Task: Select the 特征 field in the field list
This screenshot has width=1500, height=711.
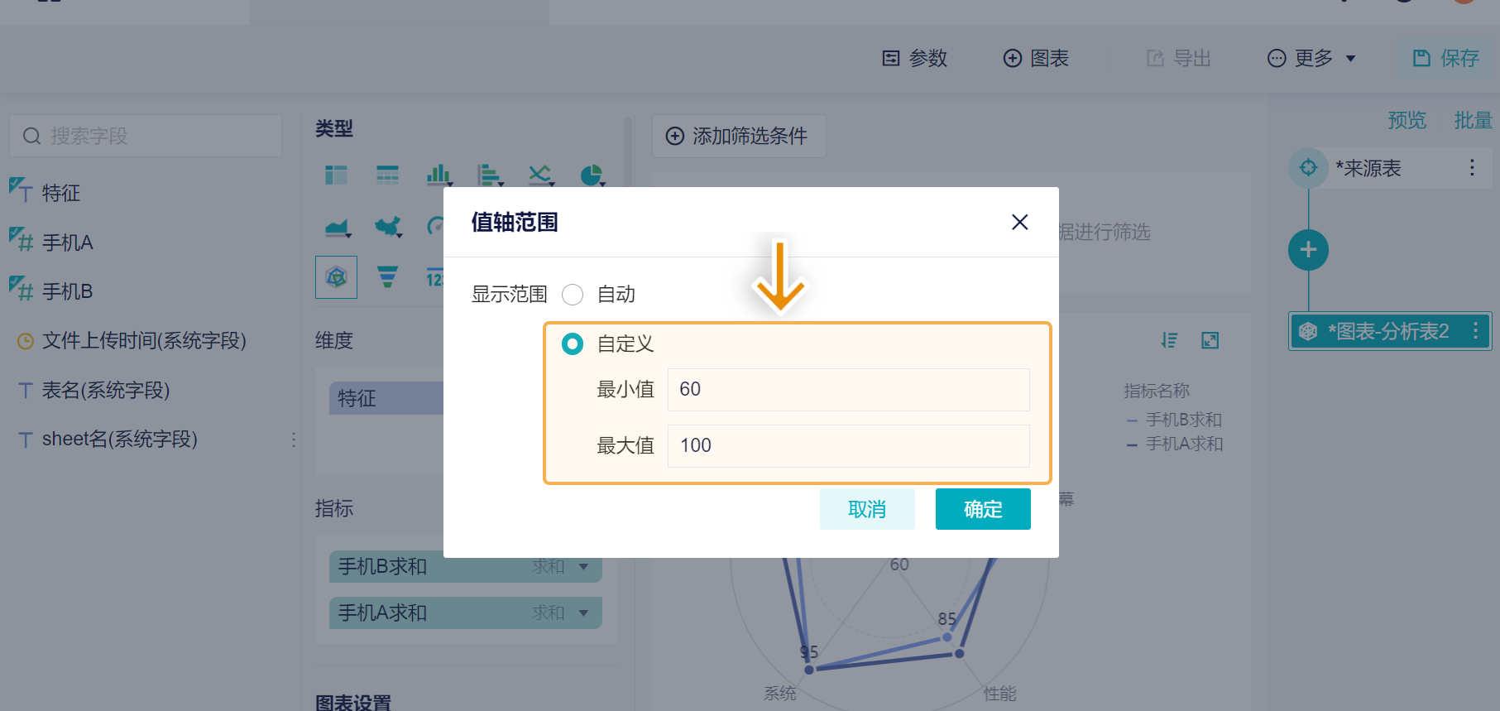Action: tap(61, 193)
